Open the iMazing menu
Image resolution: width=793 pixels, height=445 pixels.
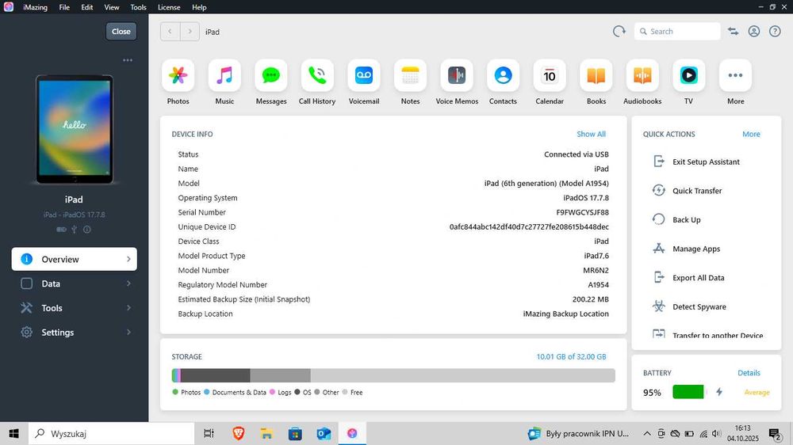click(35, 7)
